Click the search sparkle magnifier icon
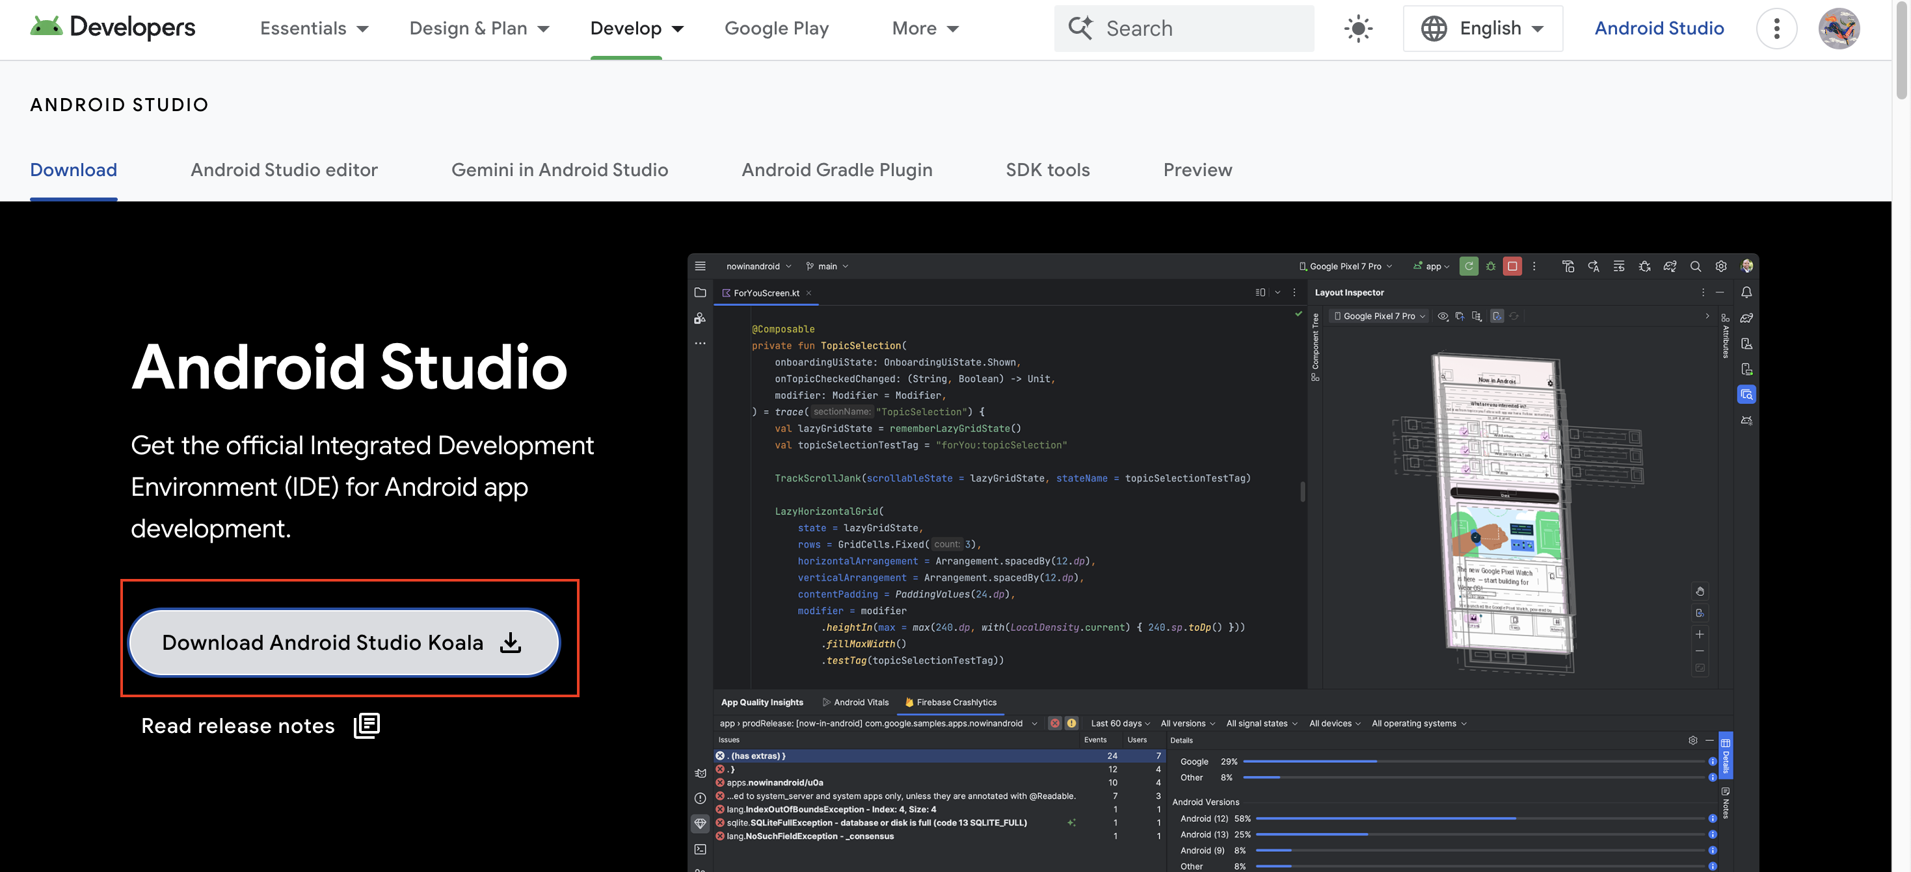1911x872 pixels. pos(1080,28)
